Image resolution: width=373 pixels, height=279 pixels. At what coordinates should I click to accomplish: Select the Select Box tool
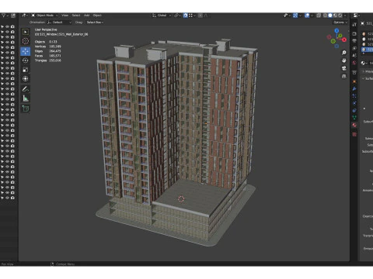[26, 32]
